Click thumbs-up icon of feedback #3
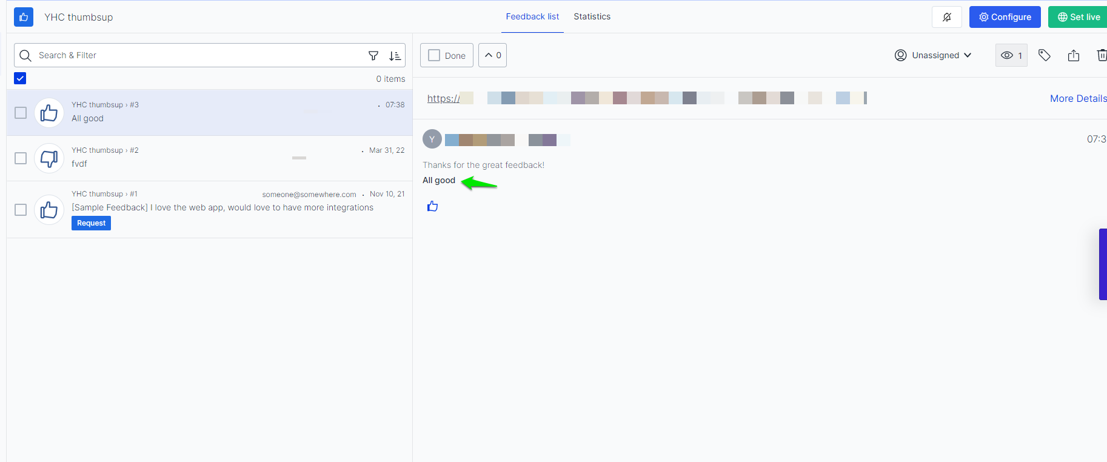The width and height of the screenshot is (1107, 462). coord(49,113)
